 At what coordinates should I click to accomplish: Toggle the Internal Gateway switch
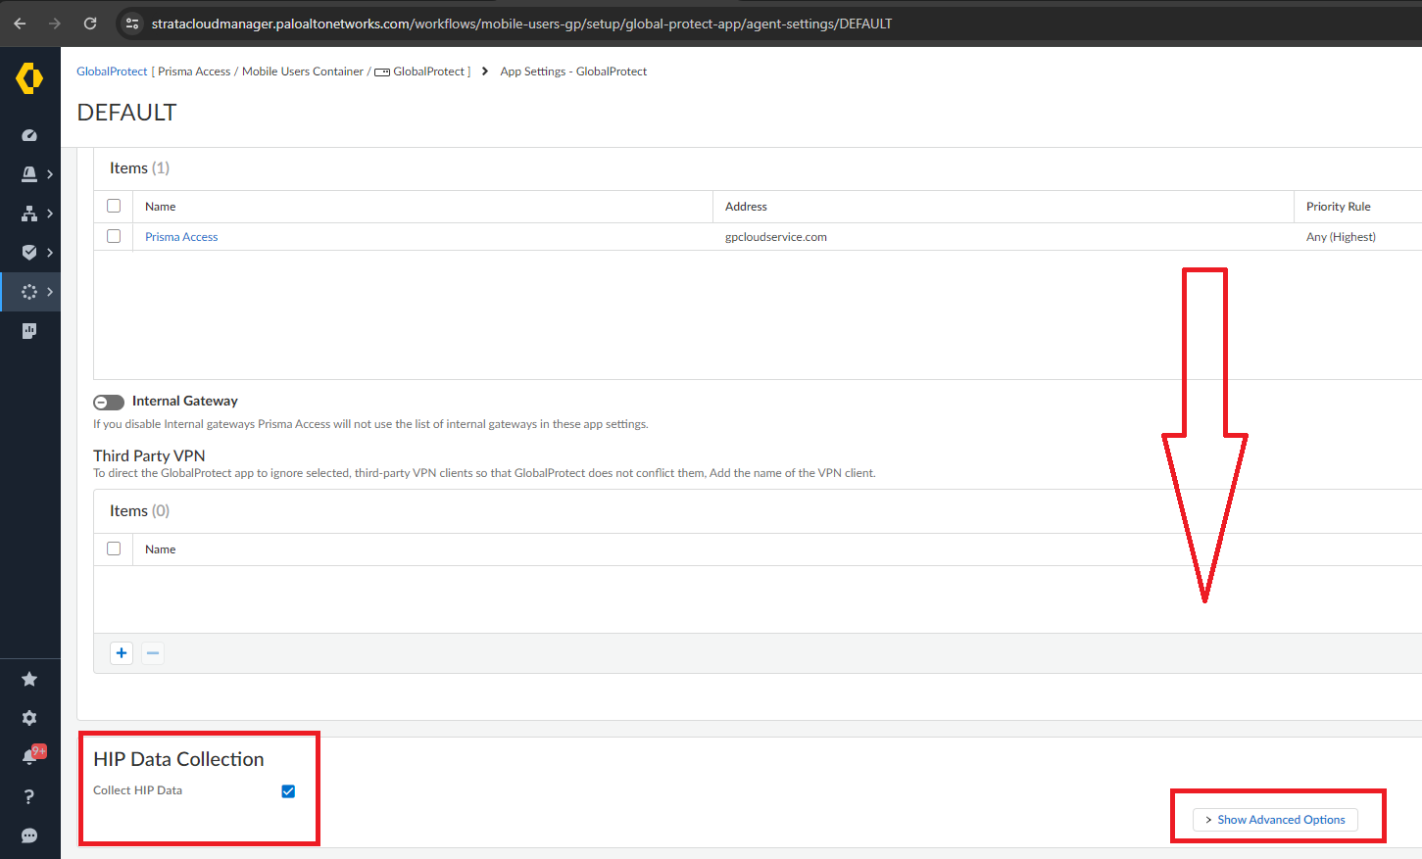[x=109, y=403]
